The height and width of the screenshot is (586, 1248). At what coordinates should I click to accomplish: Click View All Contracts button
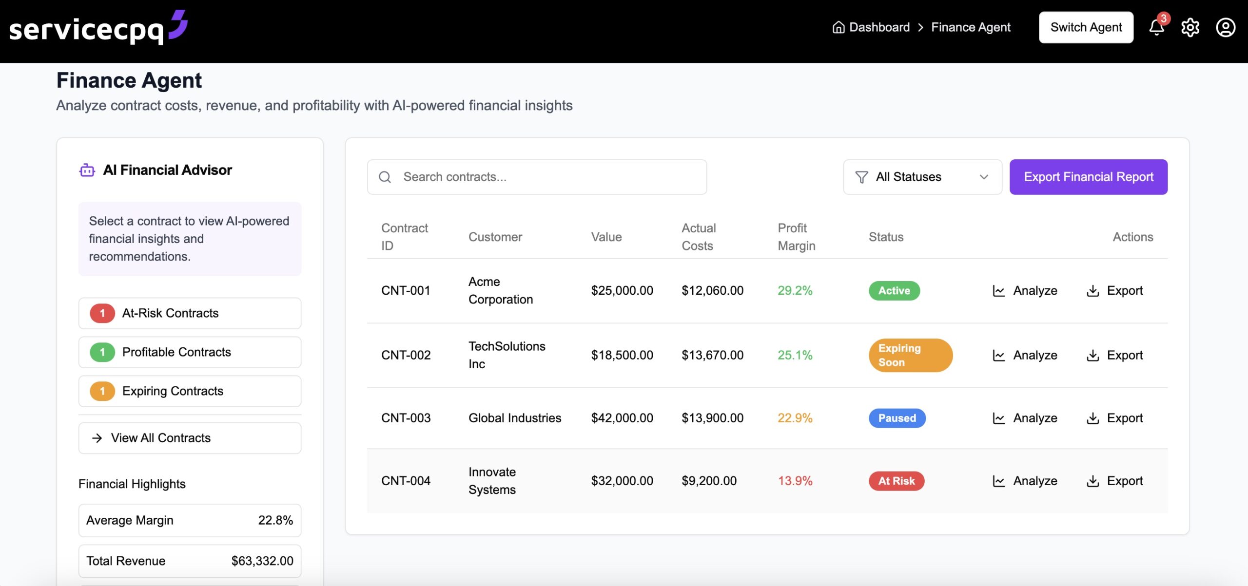(x=190, y=438)
